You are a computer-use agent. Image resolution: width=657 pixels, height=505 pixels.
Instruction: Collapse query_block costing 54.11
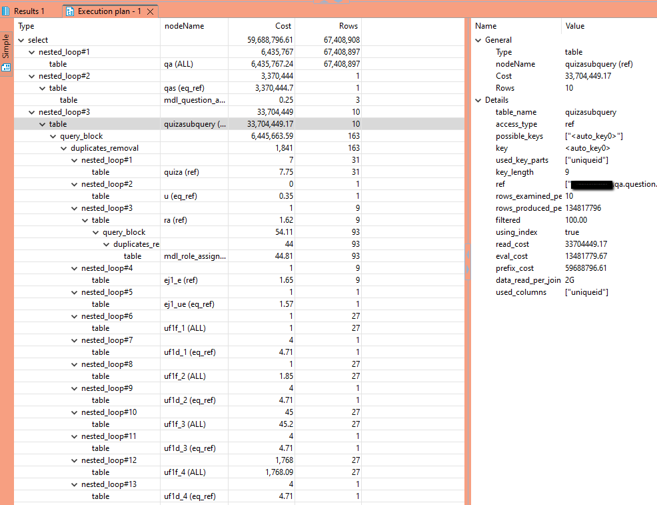96,232
